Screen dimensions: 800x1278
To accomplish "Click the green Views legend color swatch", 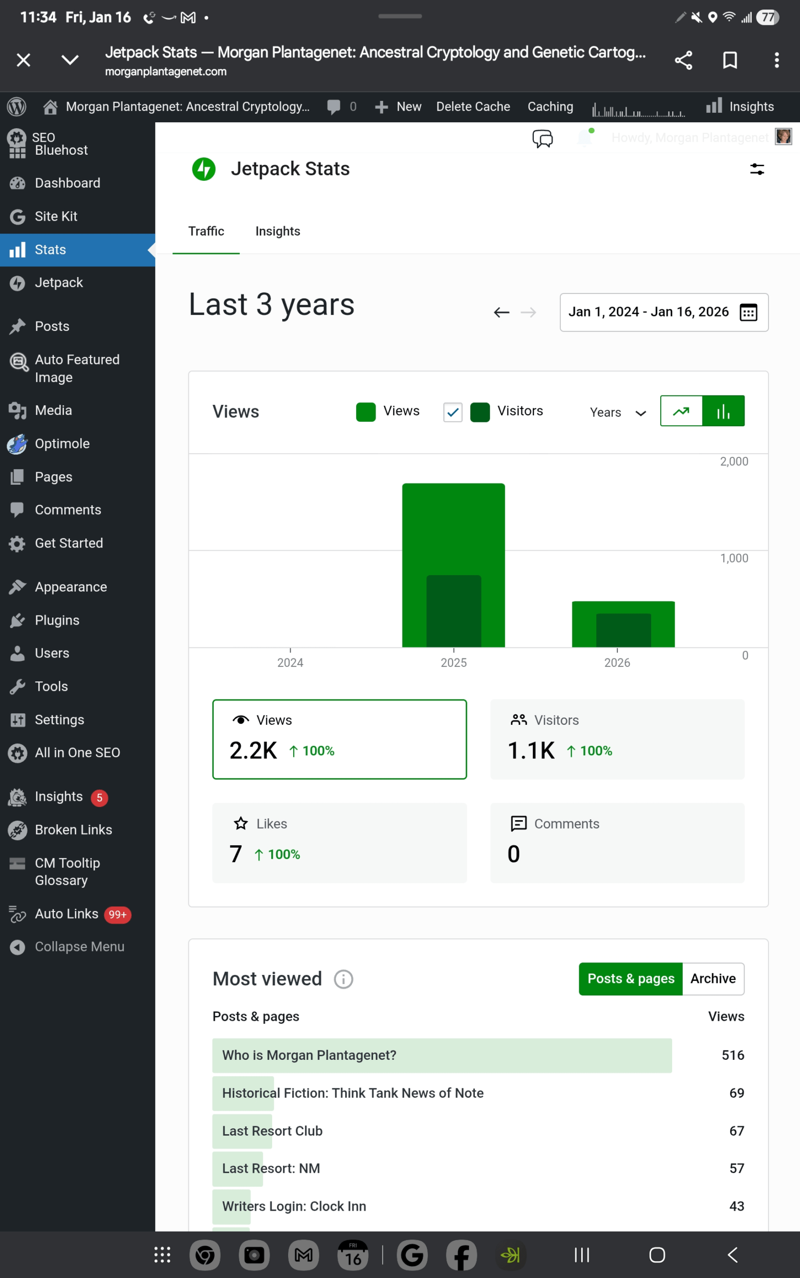I will [366, 412].
